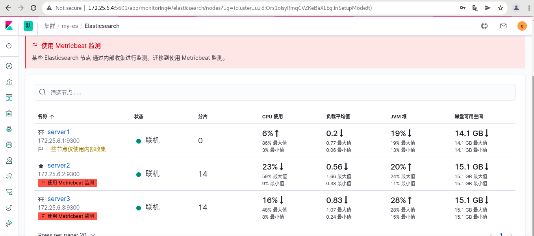534x236 pixels.
Task: Open Logs icon in sidebar
Action: click(x=9, y=176)
